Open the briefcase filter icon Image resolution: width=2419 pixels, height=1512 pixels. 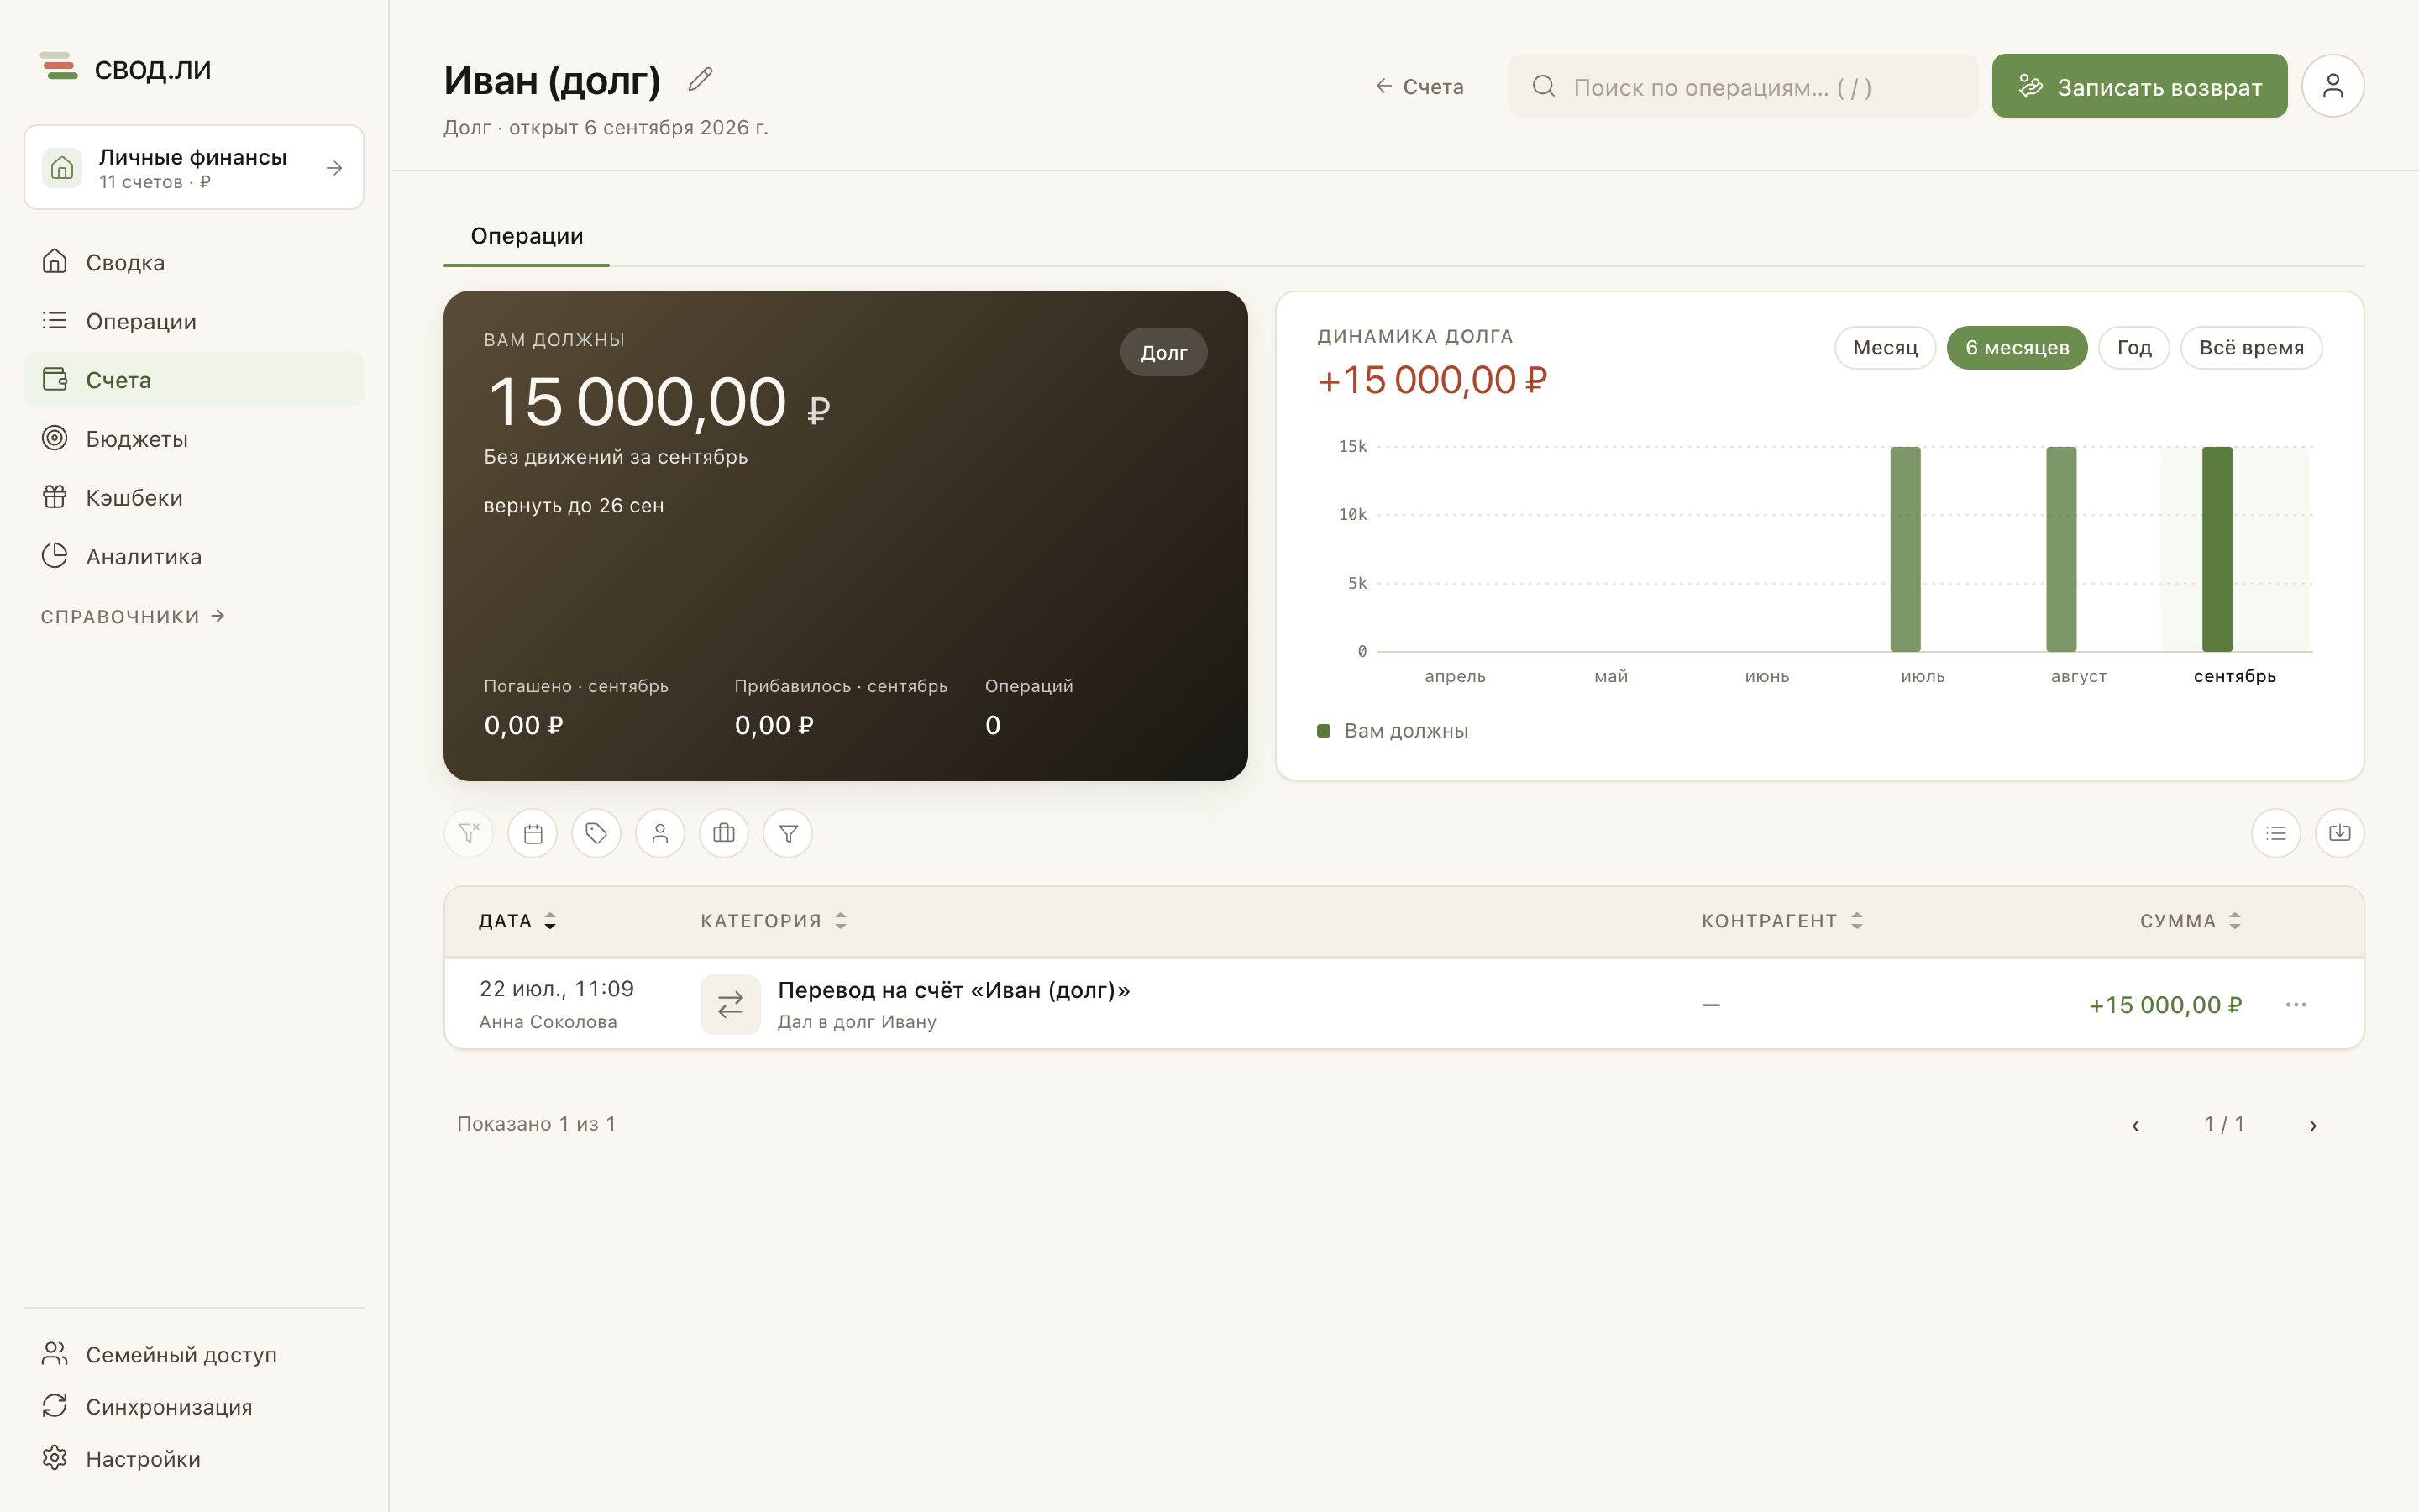point(724,833)
